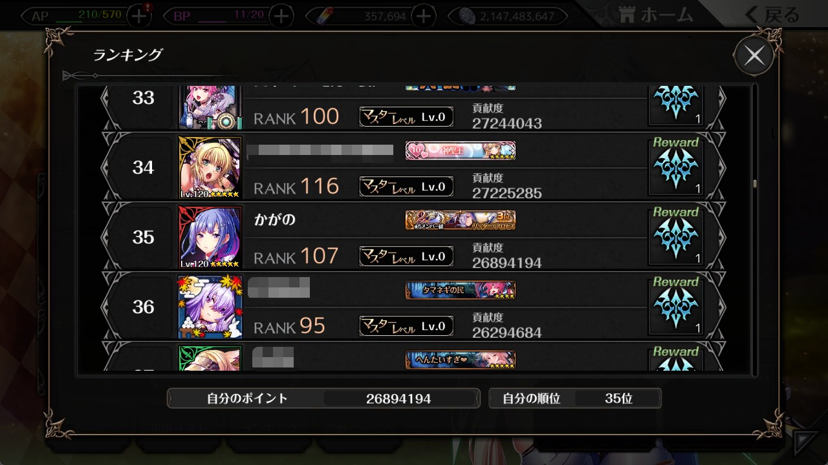Image resolution: width=828 pixels, height=465 pixels.
Task: Open reward icon for rank 34
Action: coord(675,167)
